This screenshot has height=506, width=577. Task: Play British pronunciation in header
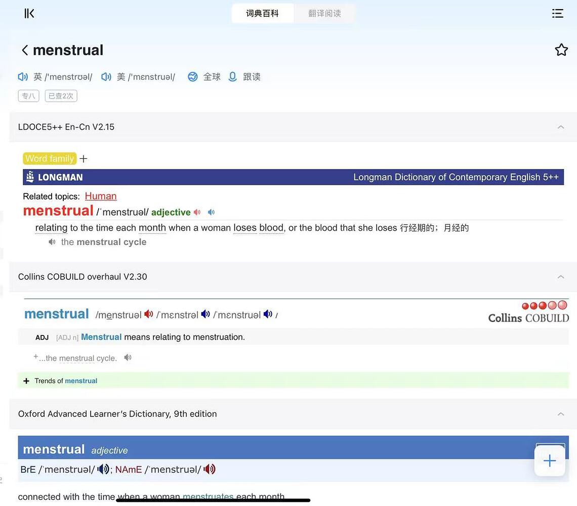pos(23,77)
